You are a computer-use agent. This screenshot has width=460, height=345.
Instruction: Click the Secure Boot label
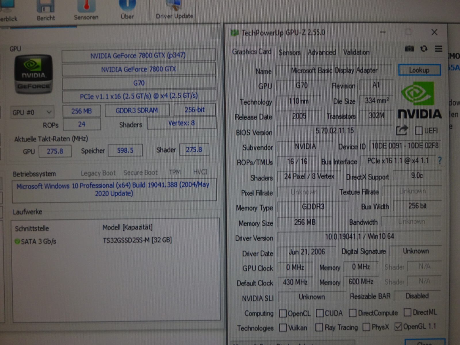[x=141, y=172]
